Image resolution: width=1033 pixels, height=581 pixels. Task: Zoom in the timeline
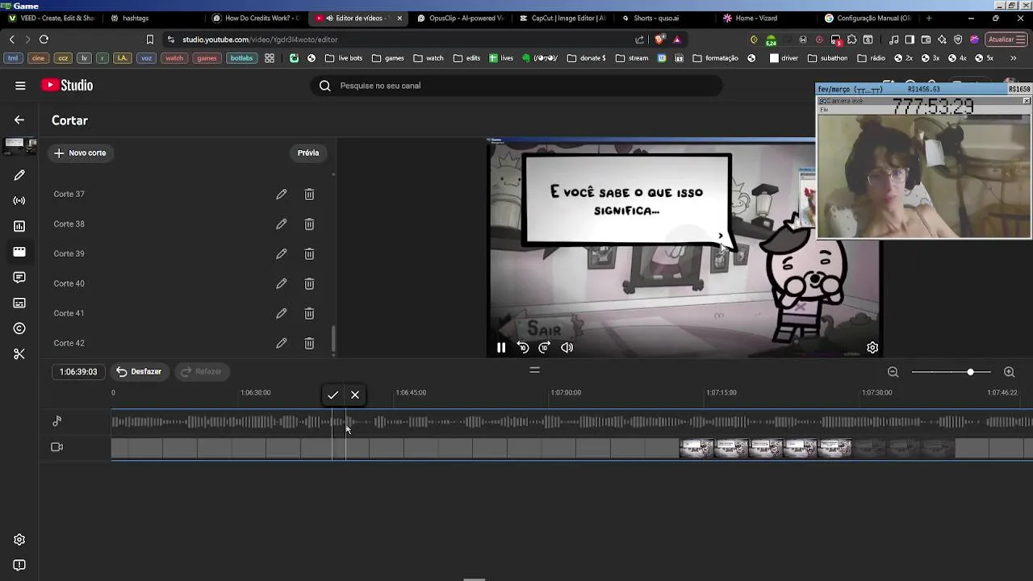point(1009,372)
